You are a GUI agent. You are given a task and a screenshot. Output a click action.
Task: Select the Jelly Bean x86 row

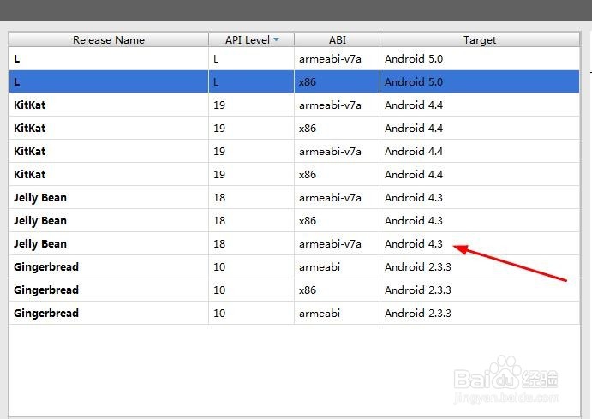[294, 220]
